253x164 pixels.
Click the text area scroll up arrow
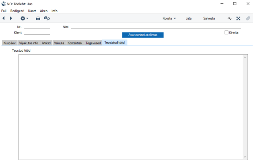[x=245, y=57]
